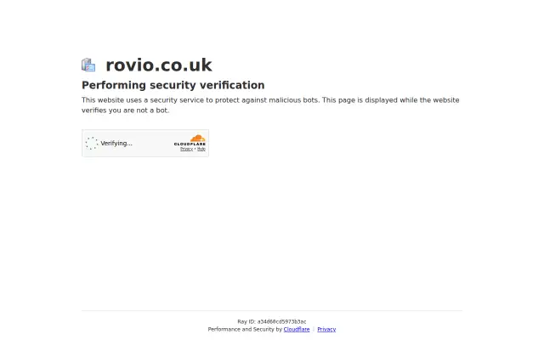Click the 'Verifying...' status text

point(116,144)
